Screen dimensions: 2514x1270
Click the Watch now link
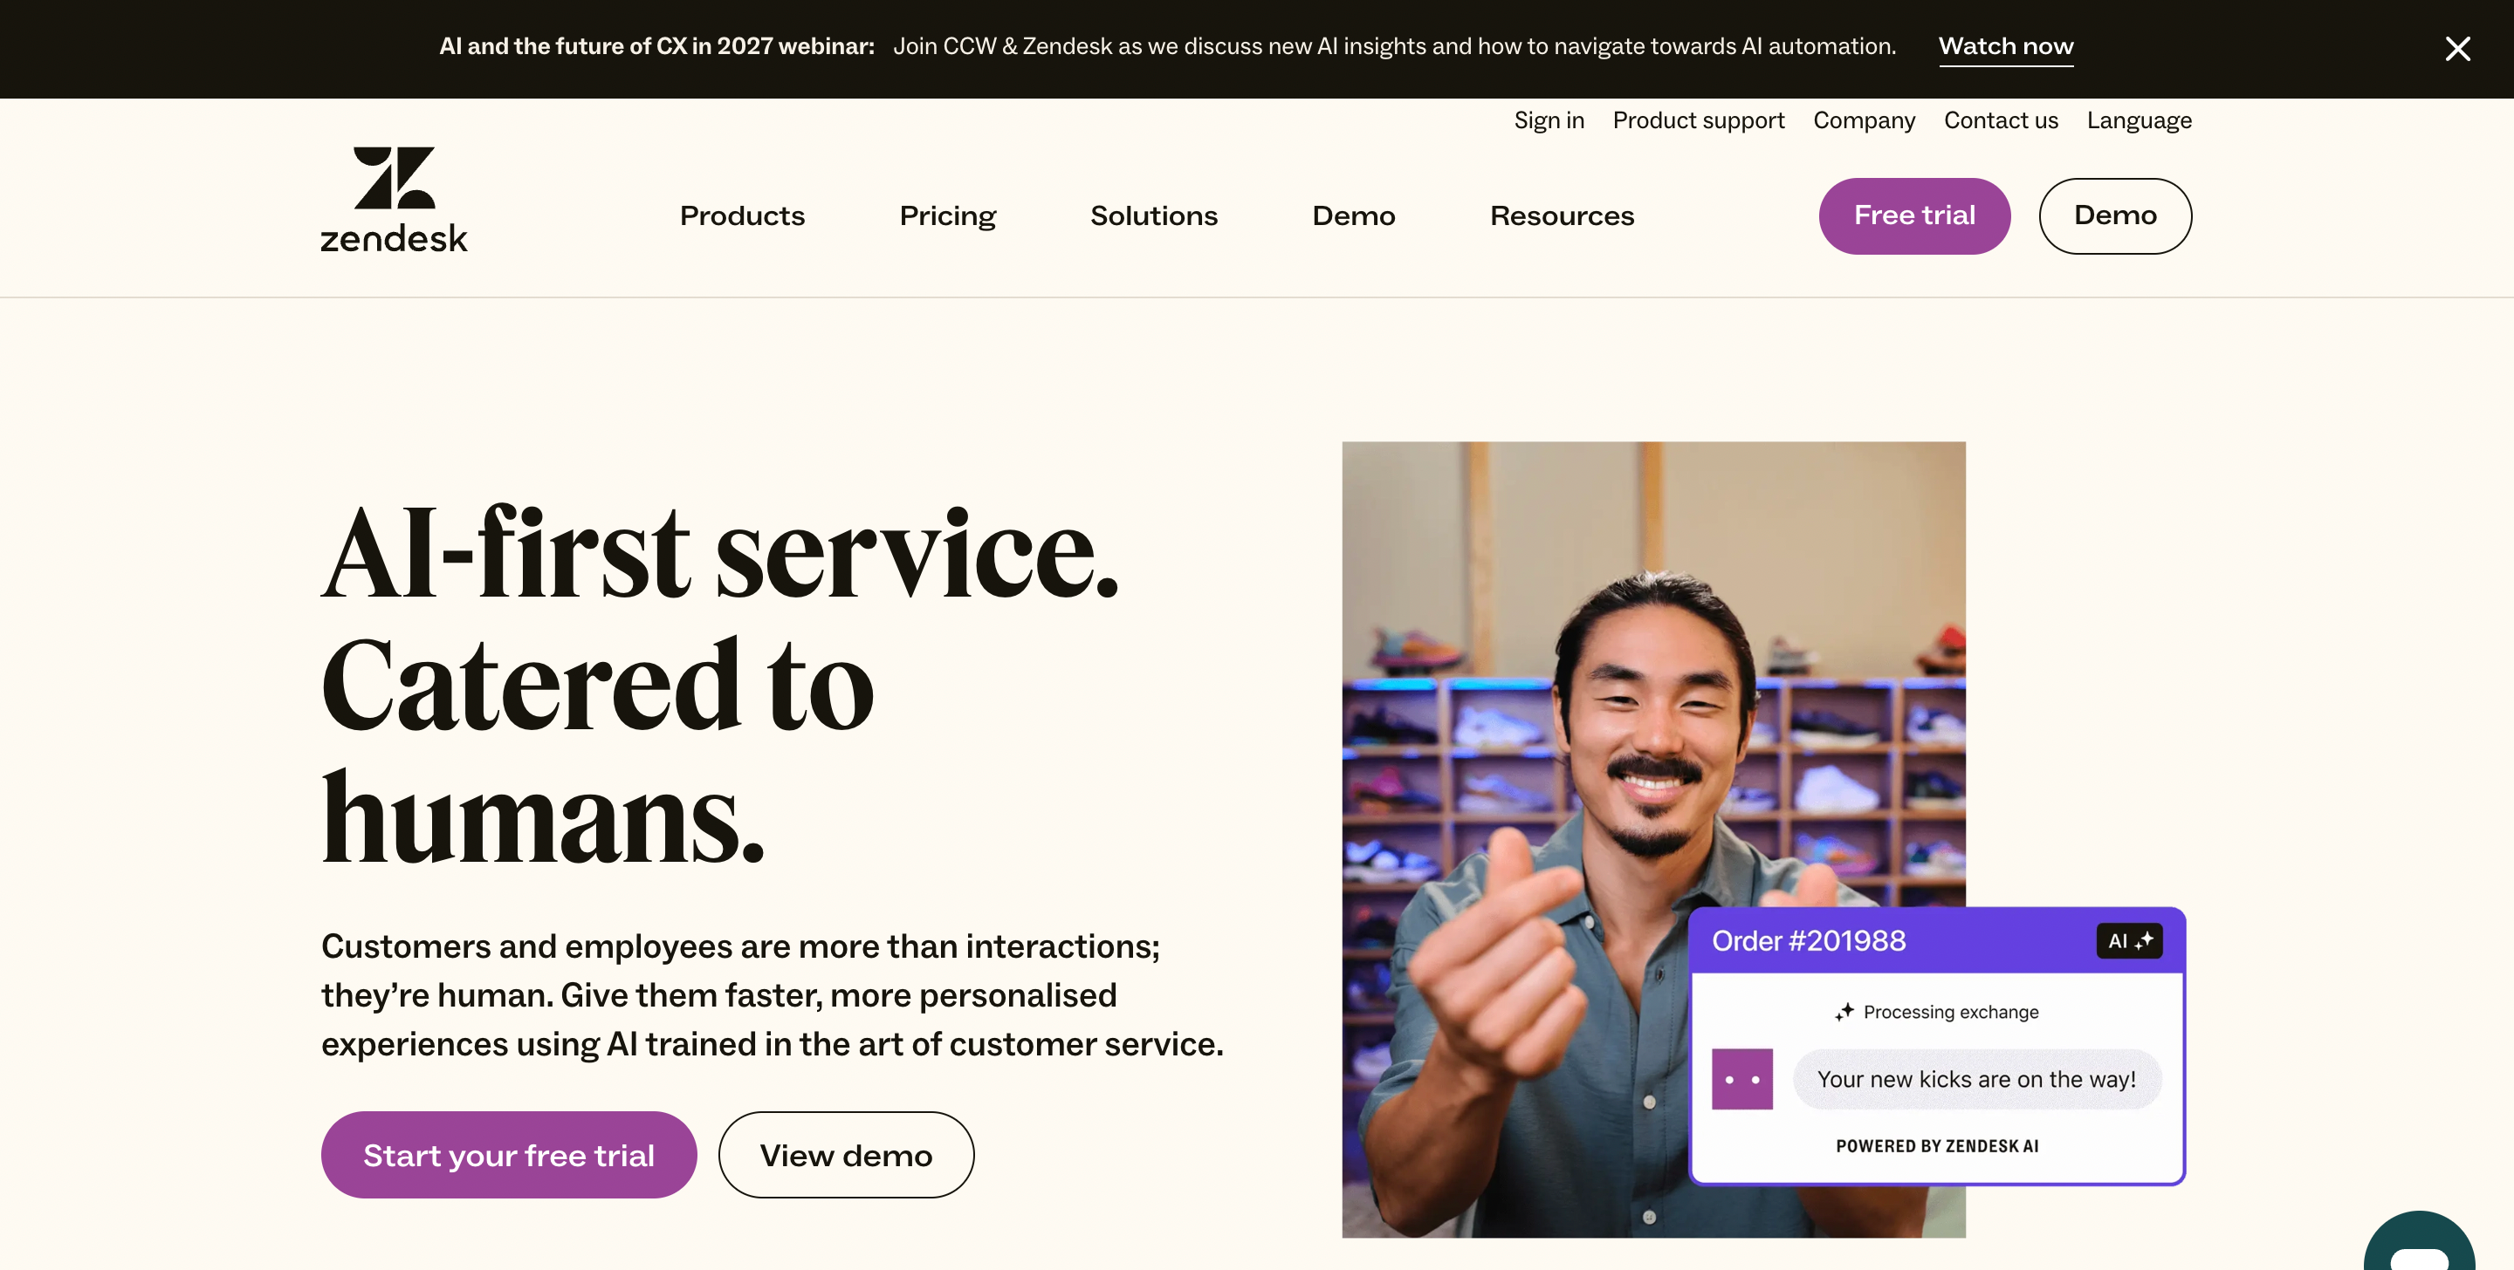(x=2004, y=47)
